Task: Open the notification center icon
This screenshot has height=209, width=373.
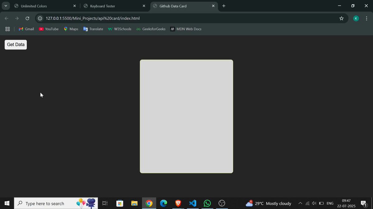Action: pos(364,203)
